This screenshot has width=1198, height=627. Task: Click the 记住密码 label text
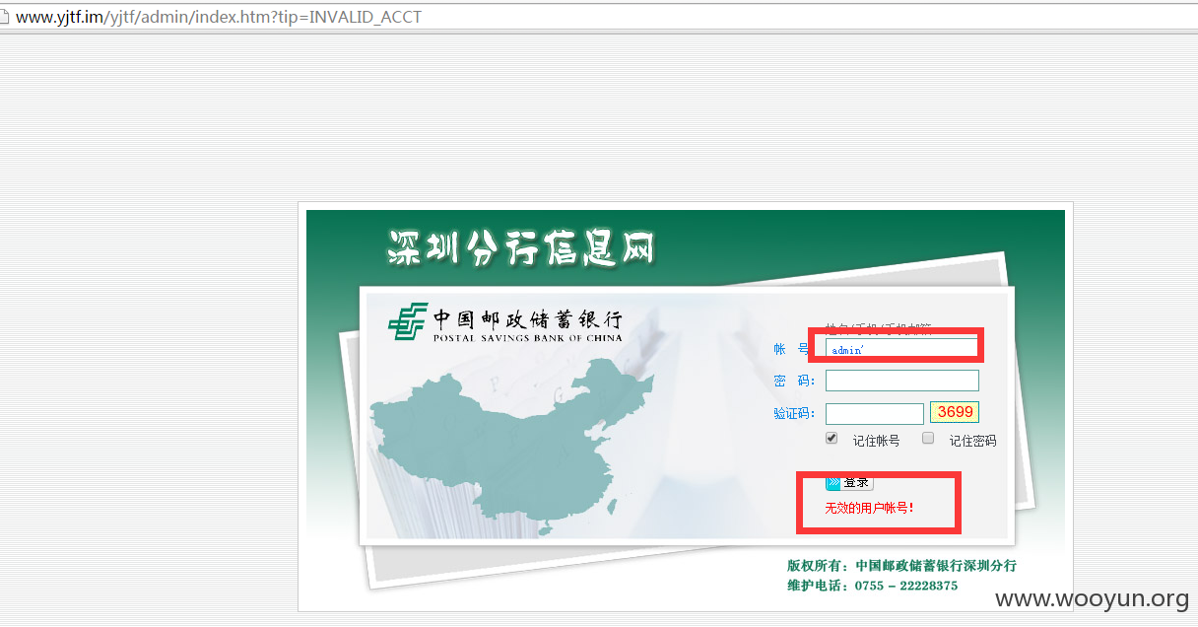click(x=972, y=441)
